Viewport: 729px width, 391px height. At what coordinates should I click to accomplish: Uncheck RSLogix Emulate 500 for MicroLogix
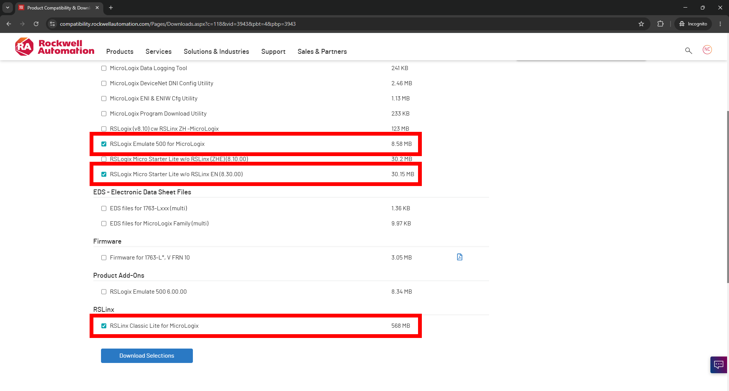(x=104, y=144)
